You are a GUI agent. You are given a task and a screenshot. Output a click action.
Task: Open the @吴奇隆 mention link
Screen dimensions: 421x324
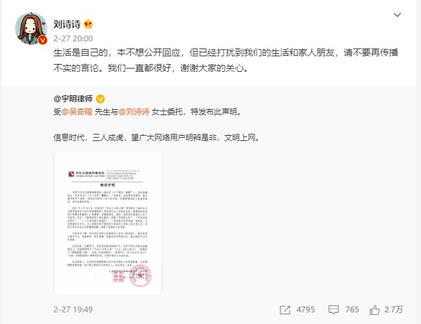click(x=77, y=111)
